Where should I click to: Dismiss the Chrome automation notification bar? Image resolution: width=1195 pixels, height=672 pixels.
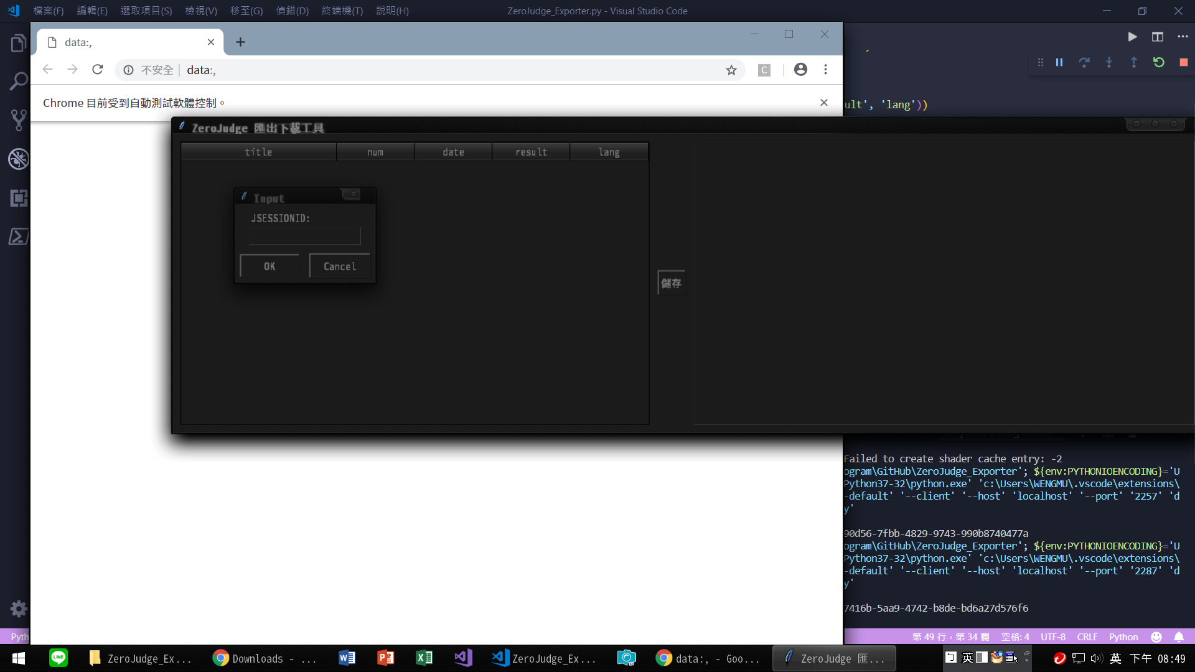[x=823, y=103]
